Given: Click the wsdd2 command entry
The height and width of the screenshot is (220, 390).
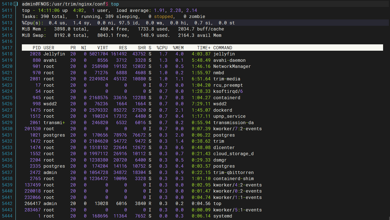Looking at the screenshot, I should [x=220, y=104].
